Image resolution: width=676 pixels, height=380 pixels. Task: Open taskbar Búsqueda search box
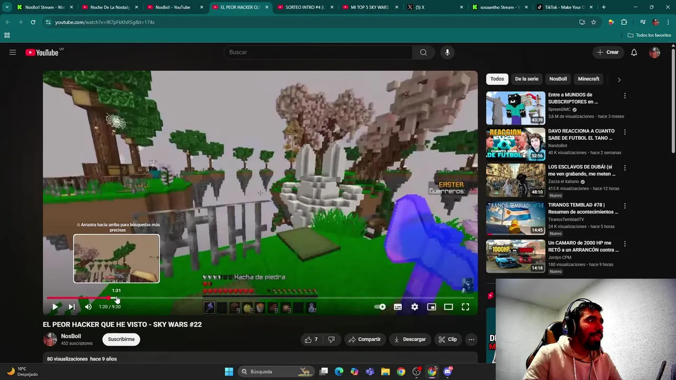[x=276, y=372]
